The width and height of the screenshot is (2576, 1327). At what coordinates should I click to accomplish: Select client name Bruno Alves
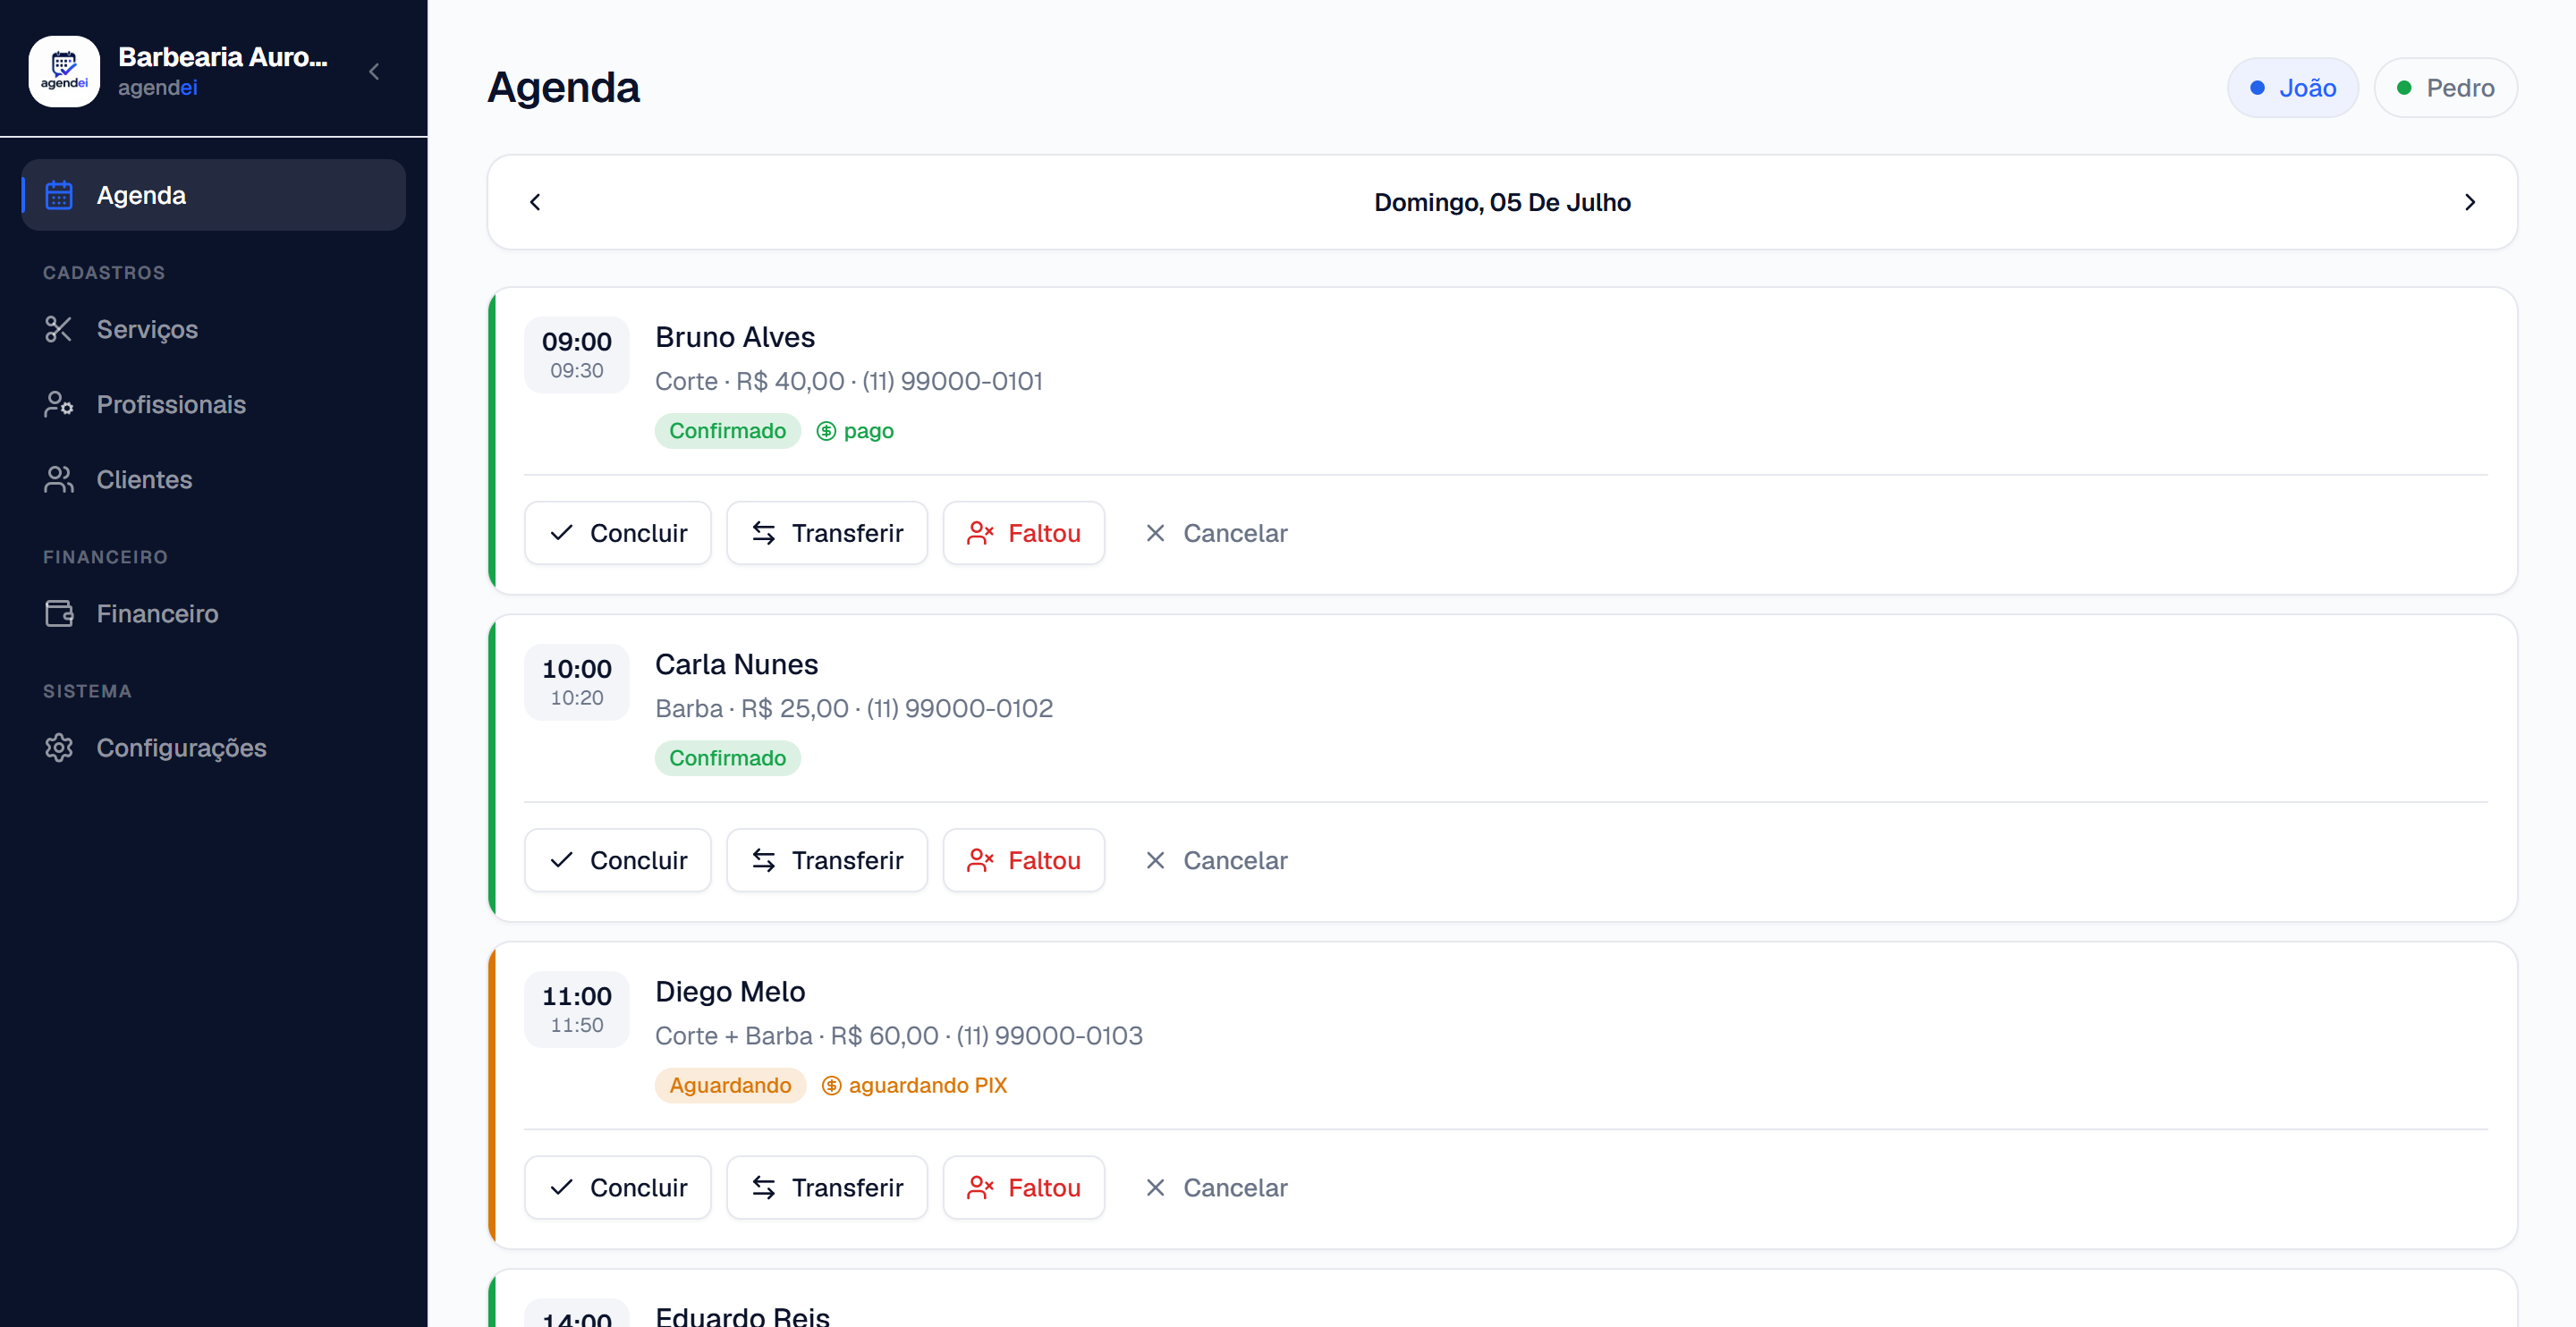tap(735, 337)
